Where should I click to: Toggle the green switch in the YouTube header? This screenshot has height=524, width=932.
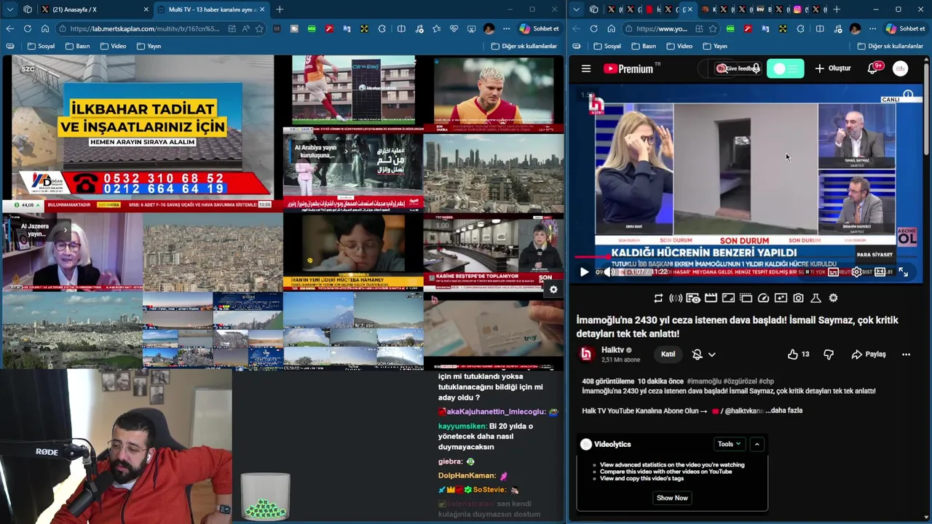coord(785,68)
